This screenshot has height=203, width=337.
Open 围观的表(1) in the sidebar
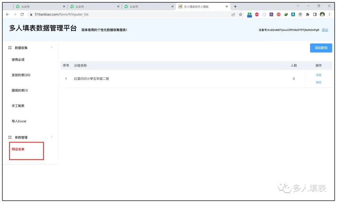tap(20, 91)
